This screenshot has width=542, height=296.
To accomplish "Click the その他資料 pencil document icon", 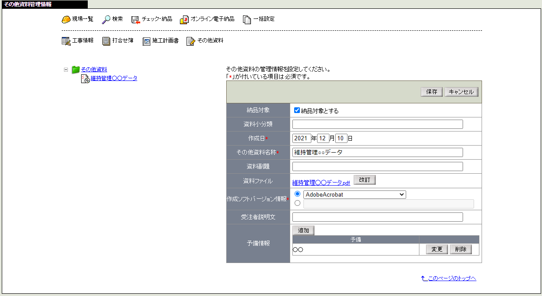I will 191,41.
